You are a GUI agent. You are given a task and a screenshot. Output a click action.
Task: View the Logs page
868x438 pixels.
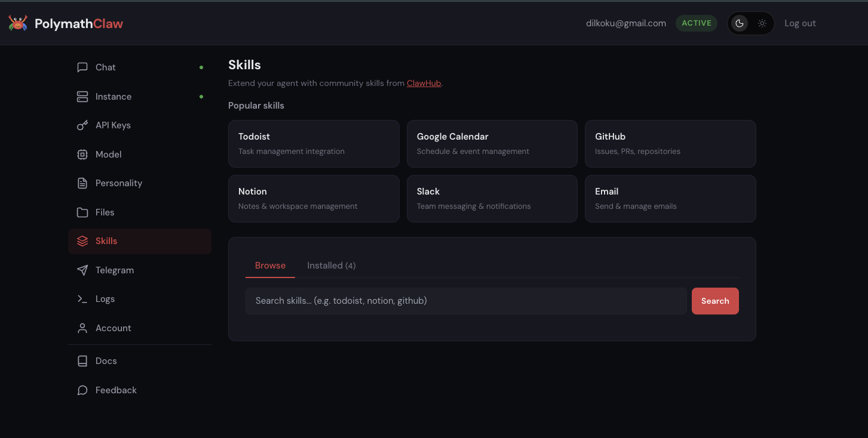[140, 299]
